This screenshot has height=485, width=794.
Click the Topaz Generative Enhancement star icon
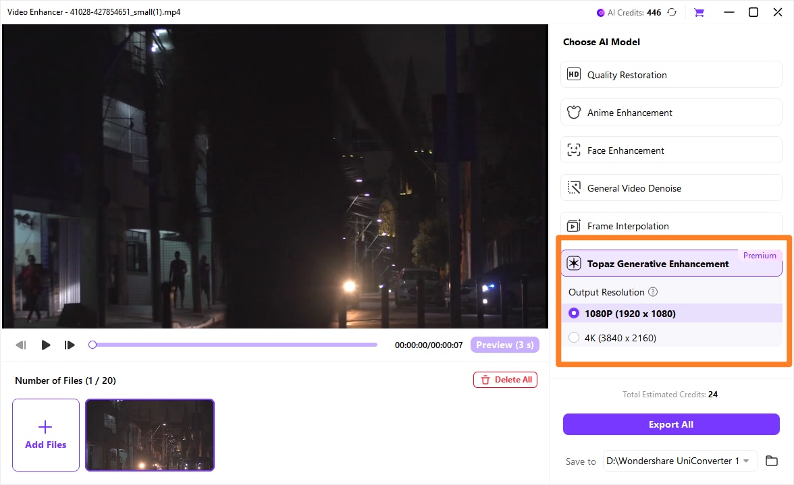coord(574,263)
